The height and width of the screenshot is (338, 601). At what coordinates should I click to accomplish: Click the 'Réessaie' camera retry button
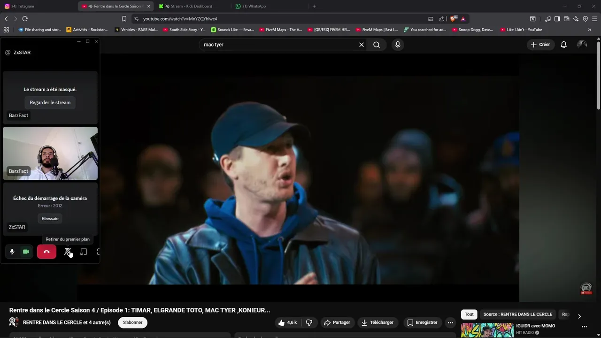point(50,218)
